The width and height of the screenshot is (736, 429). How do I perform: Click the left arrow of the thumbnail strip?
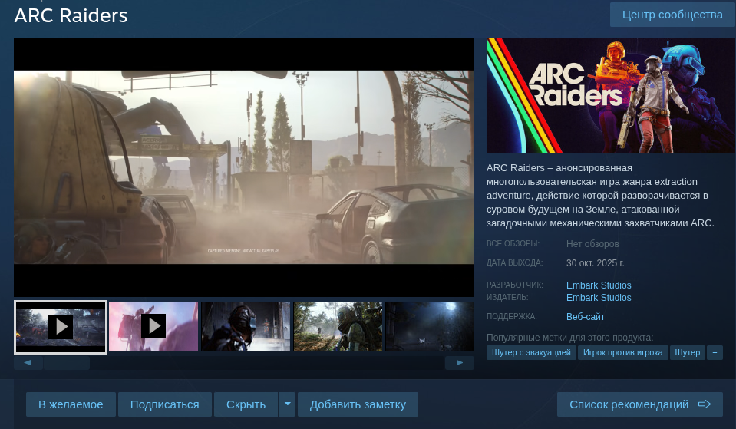pos(28,363)
